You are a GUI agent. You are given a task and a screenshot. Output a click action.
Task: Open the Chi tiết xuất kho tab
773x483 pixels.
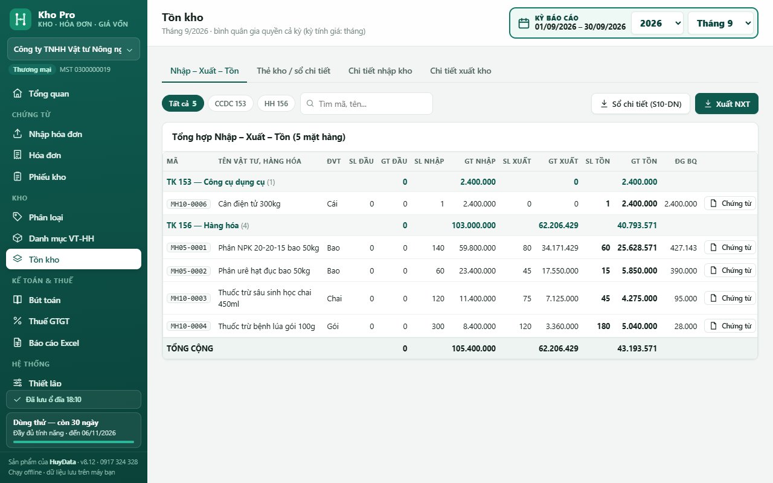pos(461,71)
